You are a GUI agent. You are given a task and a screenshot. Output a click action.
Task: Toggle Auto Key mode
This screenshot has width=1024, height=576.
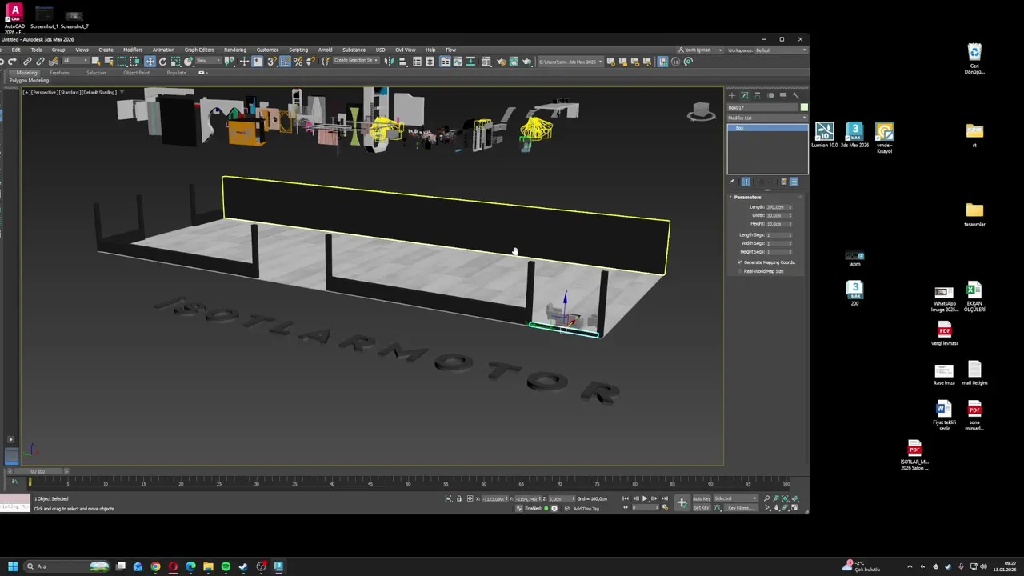click(x=702, y=498)
